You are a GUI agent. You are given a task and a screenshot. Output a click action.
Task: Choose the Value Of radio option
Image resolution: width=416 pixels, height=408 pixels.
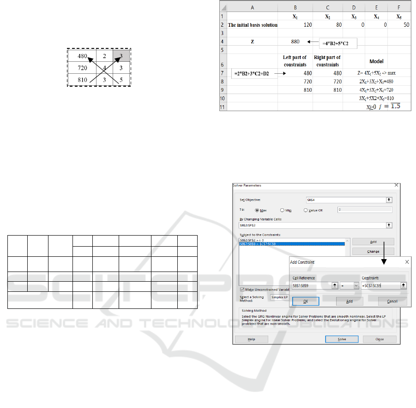306,210
